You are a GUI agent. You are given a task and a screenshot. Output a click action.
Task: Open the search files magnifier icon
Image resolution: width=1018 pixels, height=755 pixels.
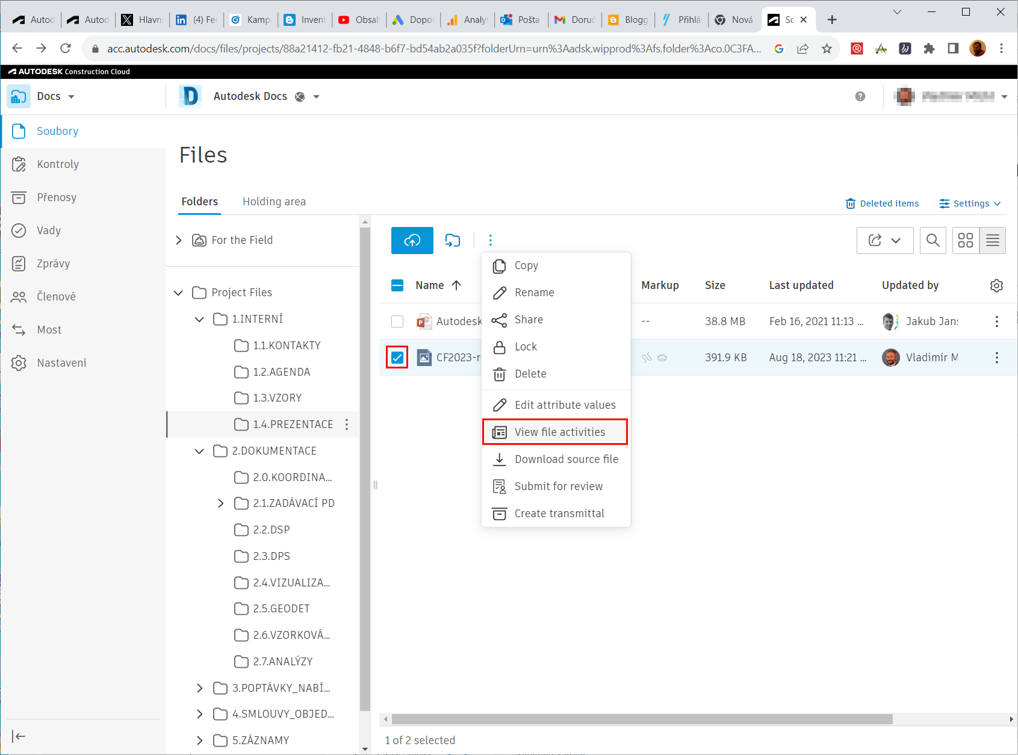(933, 240)
